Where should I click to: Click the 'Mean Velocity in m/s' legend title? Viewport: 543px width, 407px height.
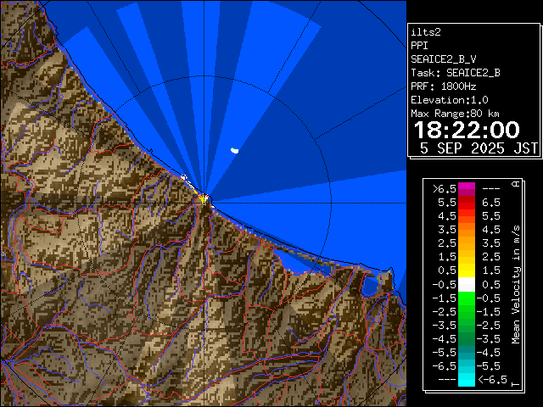[515, 284]
